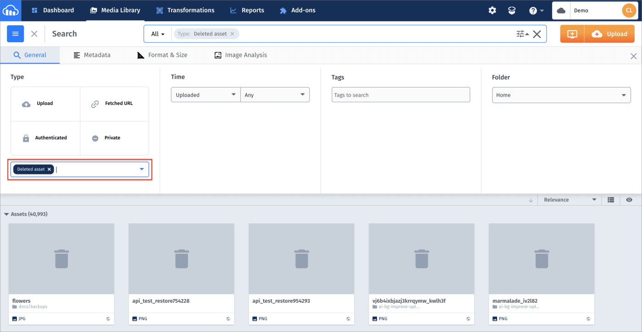
Task: Open the help question mark menu
Action: click(x=536, y=11)
